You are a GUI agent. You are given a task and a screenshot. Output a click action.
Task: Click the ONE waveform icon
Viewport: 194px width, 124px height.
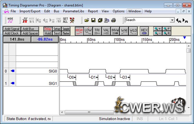coord(59,20)
